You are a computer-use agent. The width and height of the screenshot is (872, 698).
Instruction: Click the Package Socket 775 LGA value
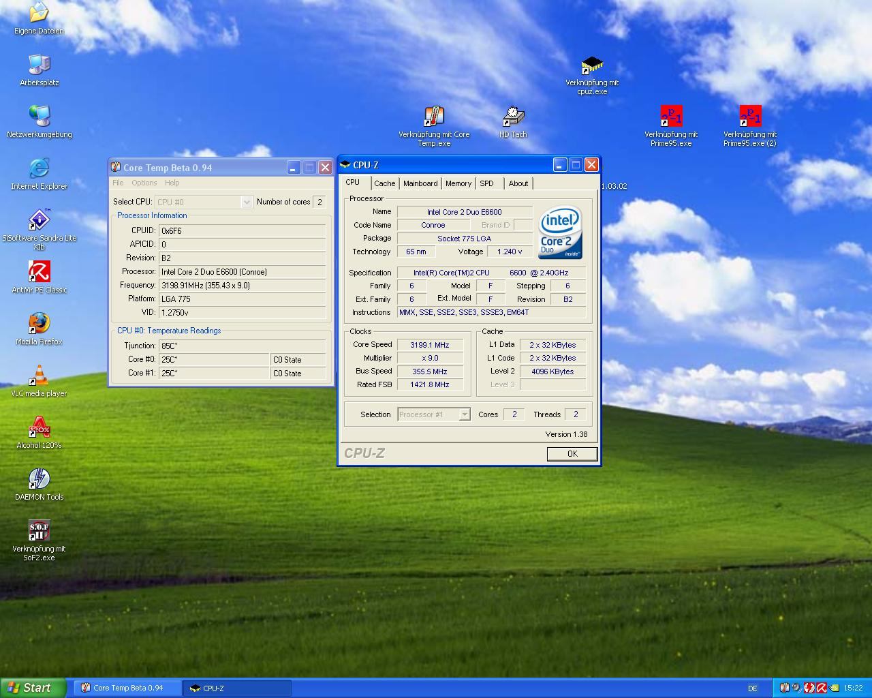465,239
